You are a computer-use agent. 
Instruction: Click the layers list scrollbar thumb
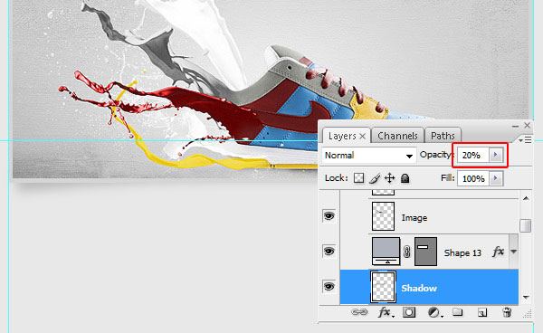click(x=526, y=225)
